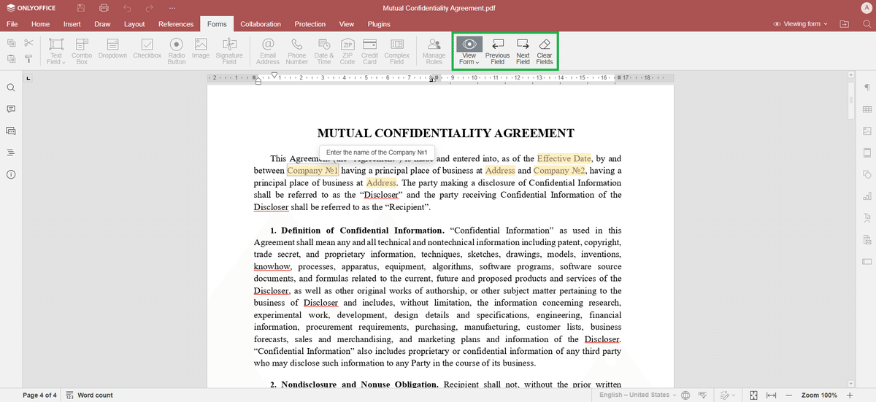
Task: Click Clear Fields eraser button
Action: pos(545,51)
